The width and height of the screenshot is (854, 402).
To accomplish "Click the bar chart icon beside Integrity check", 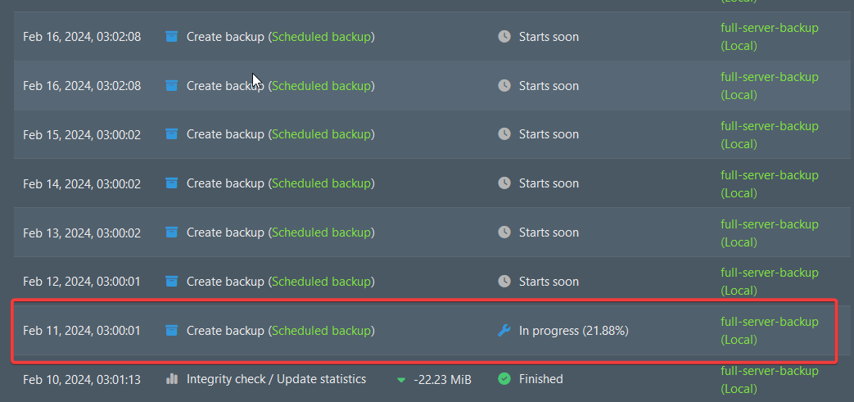I will click(172, 379).
